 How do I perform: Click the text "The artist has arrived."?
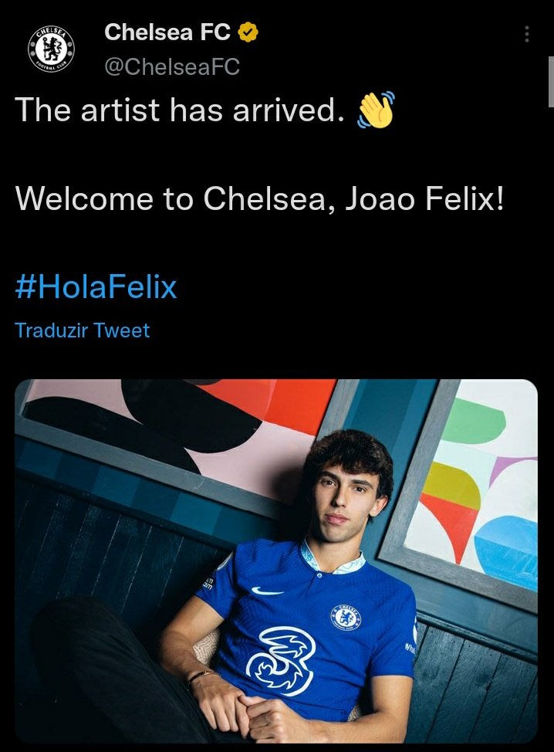pos(178,111)
